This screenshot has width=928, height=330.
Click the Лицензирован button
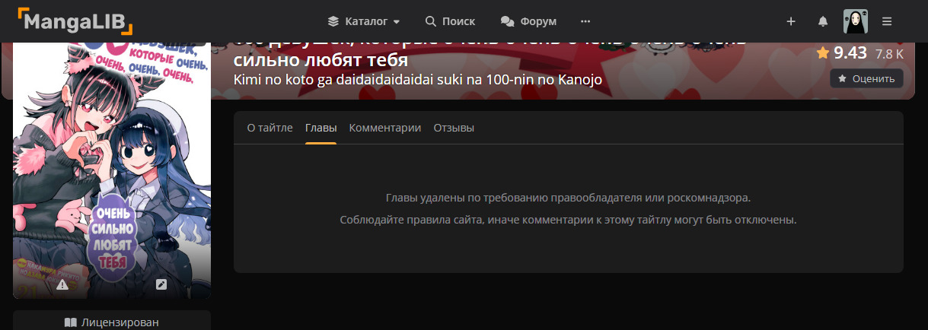112,322
